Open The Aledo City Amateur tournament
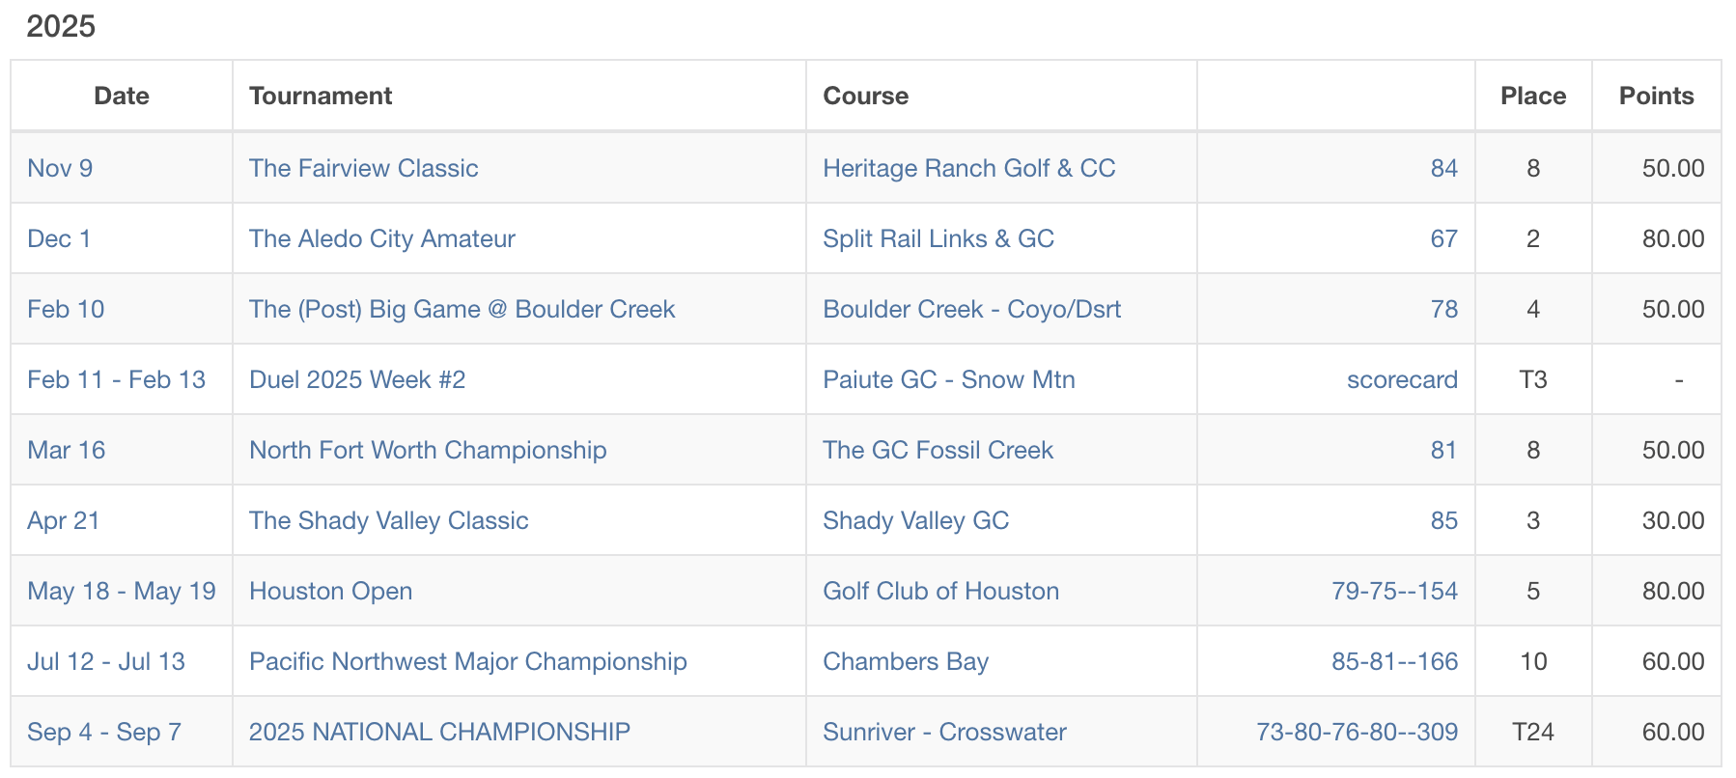This screenshot has width=1736, height=778. 382,238
